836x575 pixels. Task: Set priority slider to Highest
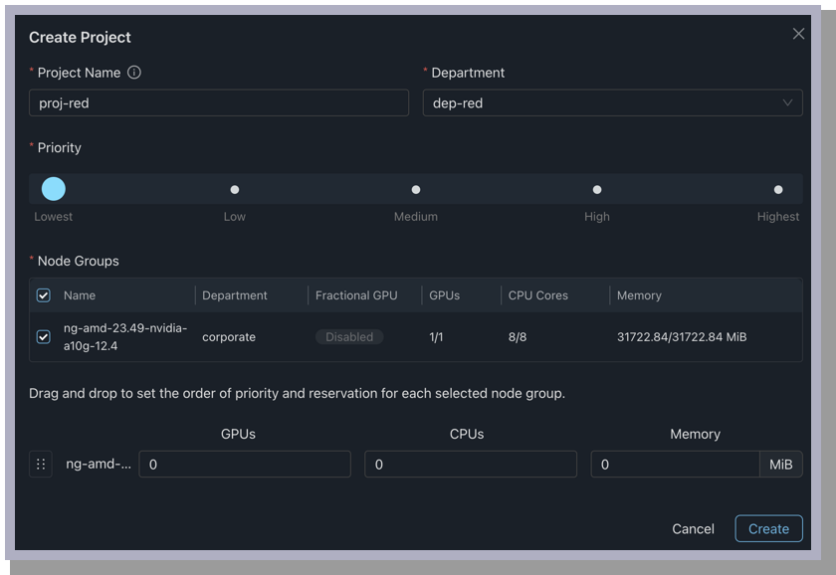[x=778, y=189]
